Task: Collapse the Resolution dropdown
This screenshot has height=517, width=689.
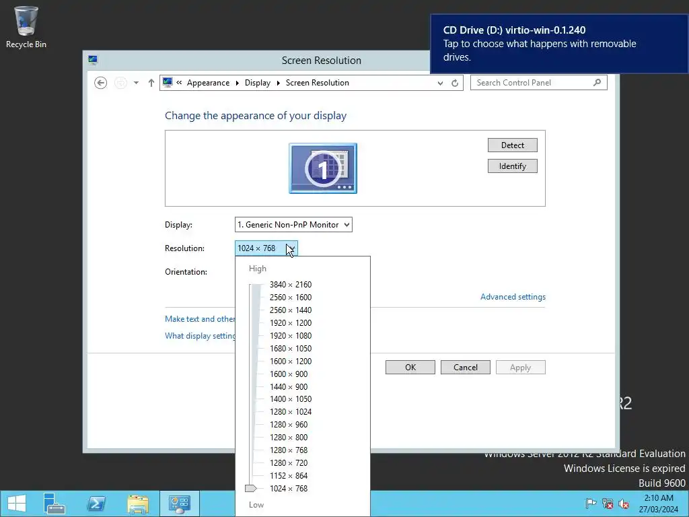Action: tap(266, 248)
